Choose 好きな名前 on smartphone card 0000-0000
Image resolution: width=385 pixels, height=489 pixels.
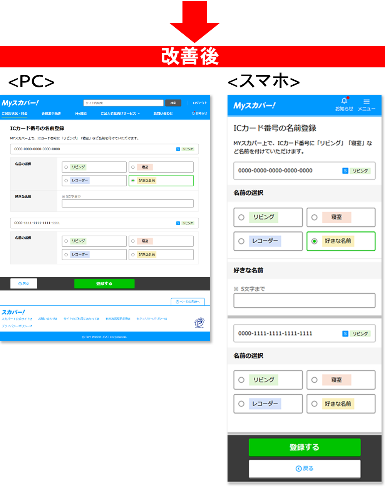point(341,241)
